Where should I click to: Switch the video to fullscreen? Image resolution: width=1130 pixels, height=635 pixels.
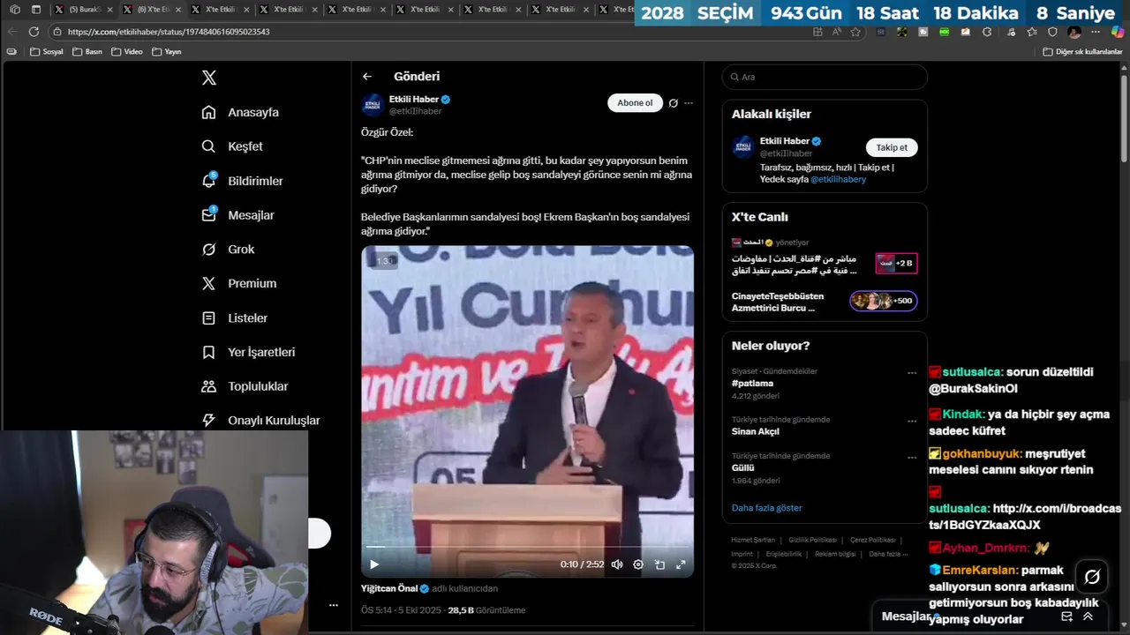(681, 564)
